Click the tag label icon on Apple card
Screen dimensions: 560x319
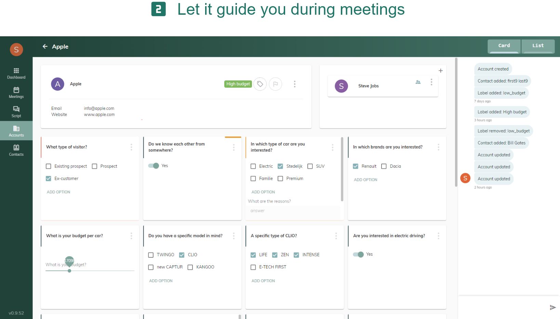(x=260, y=84)
